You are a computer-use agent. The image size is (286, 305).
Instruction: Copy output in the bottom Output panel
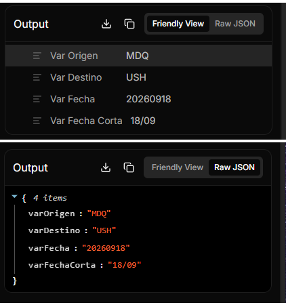[129, 167]
